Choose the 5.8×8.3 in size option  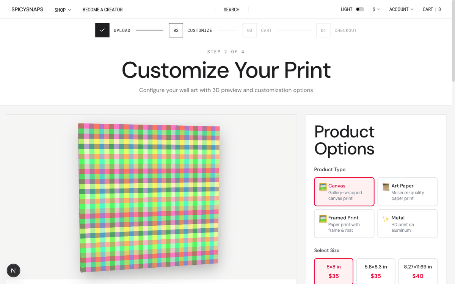click(376, 271)
